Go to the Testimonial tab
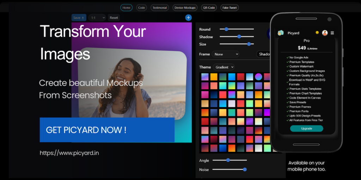The height and width of the screenshot is (180, 361). point(160,8)
